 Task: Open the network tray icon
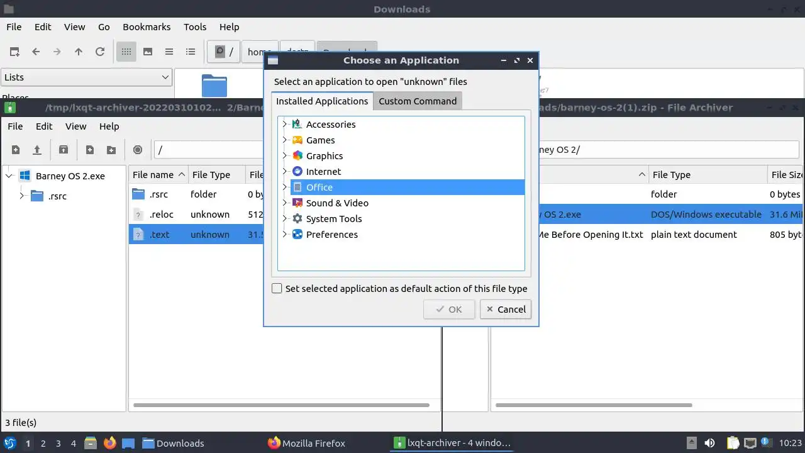coord(750,443)
